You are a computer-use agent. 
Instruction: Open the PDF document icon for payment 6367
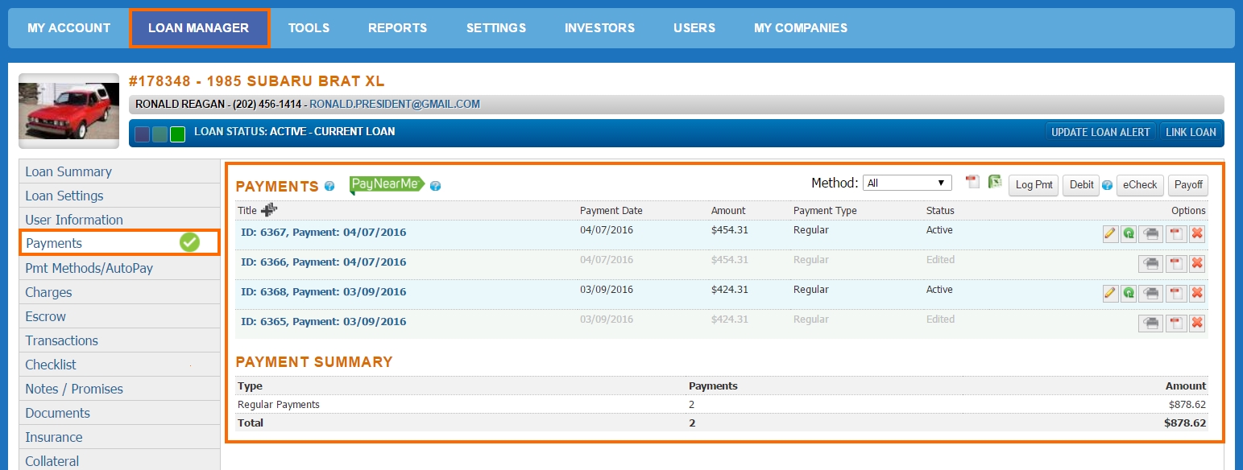click(1175, 233)
